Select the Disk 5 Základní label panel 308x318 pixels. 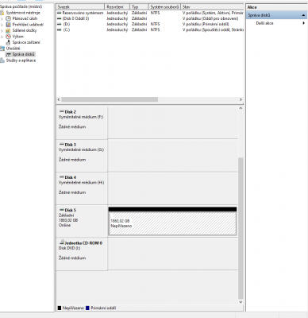82,221
